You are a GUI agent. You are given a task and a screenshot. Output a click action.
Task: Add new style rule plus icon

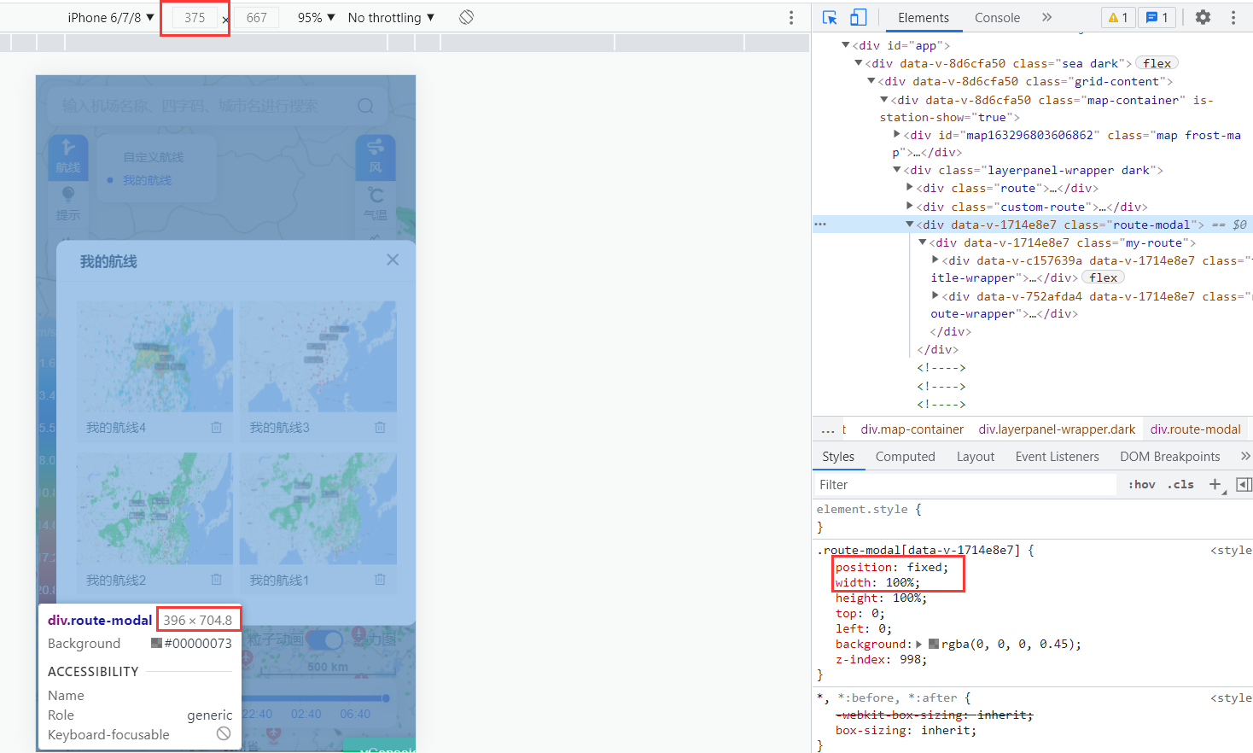pos(1215,484)
